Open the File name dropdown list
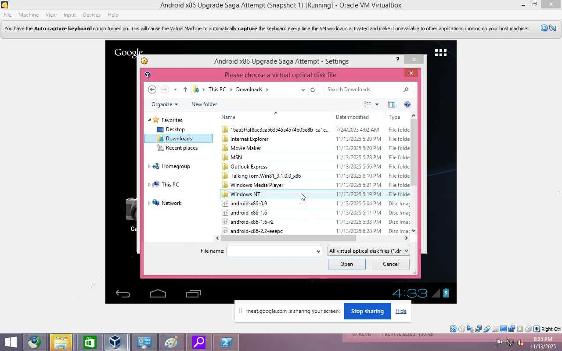The width and height of the screenshot is (562, 351). pos(318,251)
